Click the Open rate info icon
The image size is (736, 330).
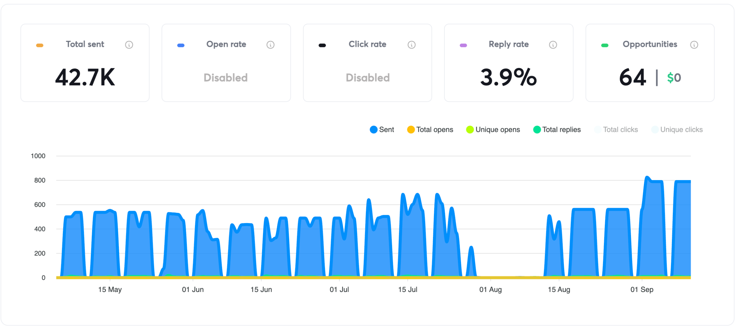[270, 45]
